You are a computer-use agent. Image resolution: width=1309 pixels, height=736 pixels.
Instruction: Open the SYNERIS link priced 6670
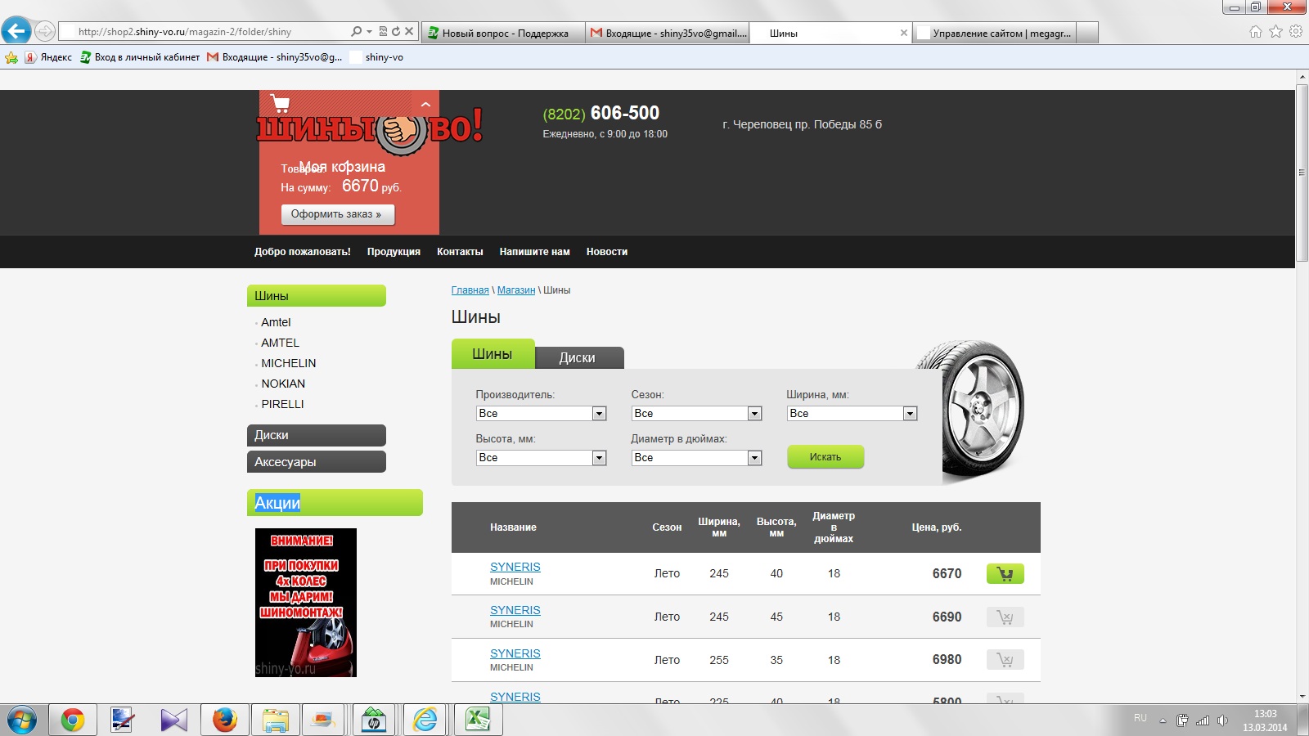(515, 567)
